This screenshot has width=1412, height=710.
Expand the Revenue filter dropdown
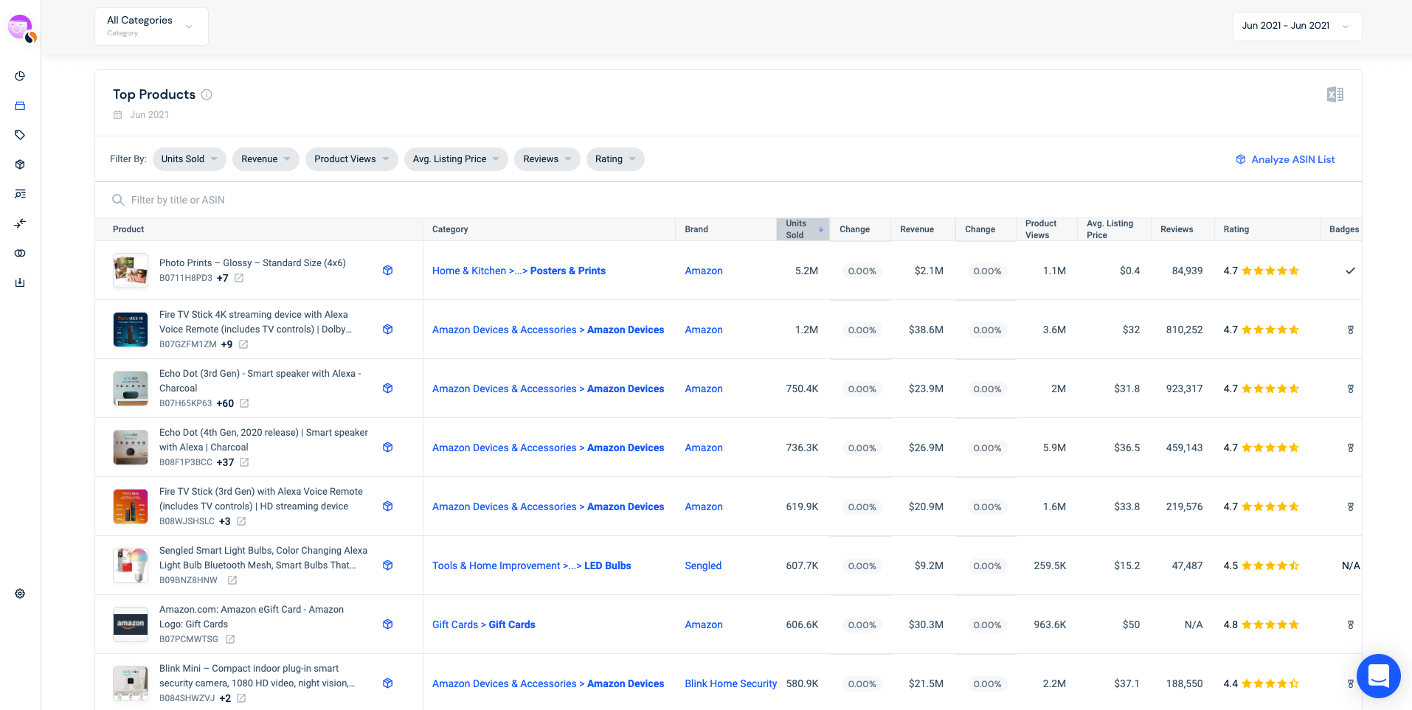point(265,159)
